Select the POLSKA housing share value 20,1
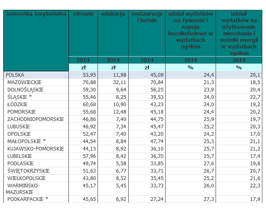The width and height of the screenshot is (266, 212). [255, 75]
